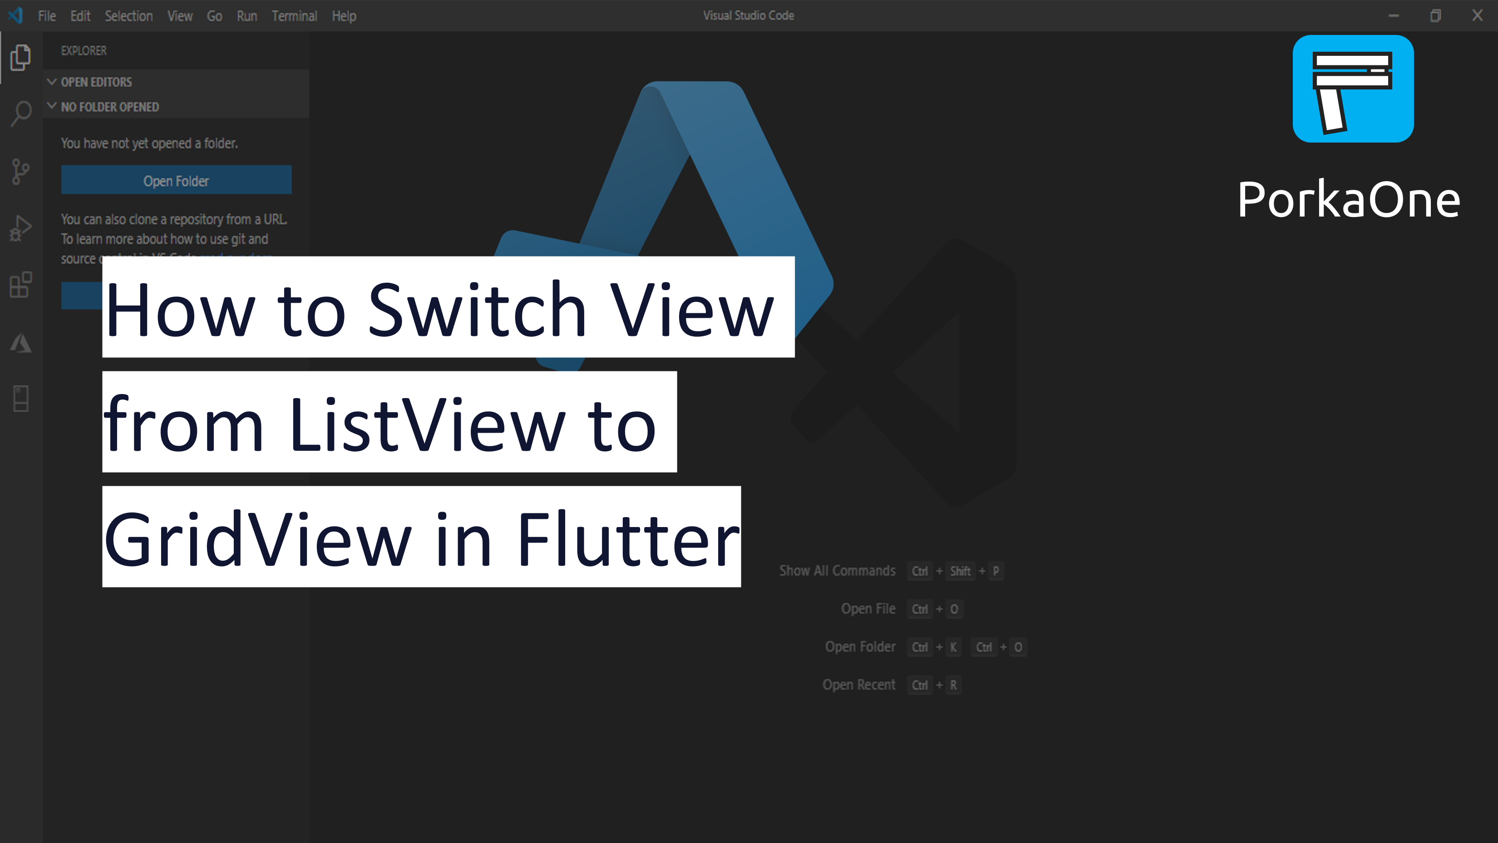Collapse the OPEN EDITORS section
Image resolution: width=1498 pixels, height=843 pixels.
[x=176, y=82]
